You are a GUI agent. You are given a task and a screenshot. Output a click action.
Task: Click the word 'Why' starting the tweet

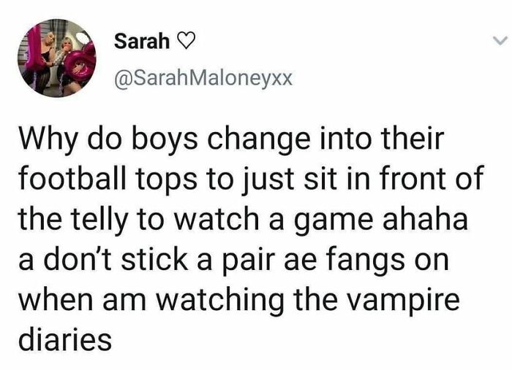coord(49,139)
